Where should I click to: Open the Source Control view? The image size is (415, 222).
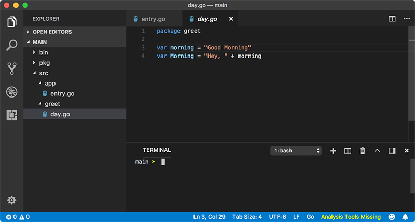[x=11, y=68]
